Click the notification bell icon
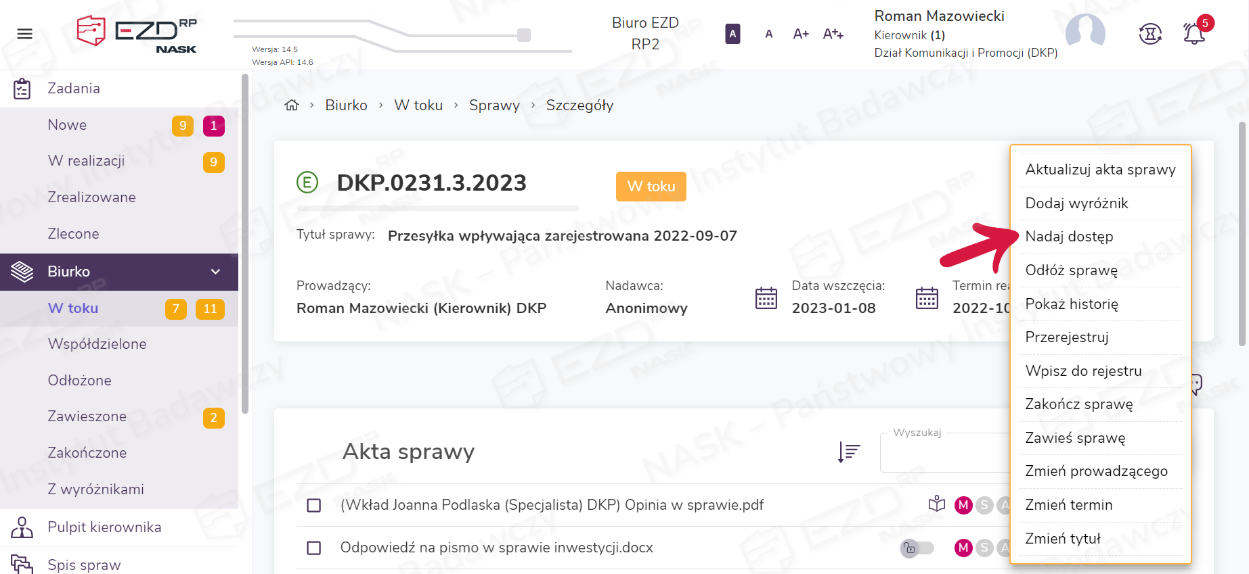Viewport: 1249px width, 574px height. (x=1193, y=34)
